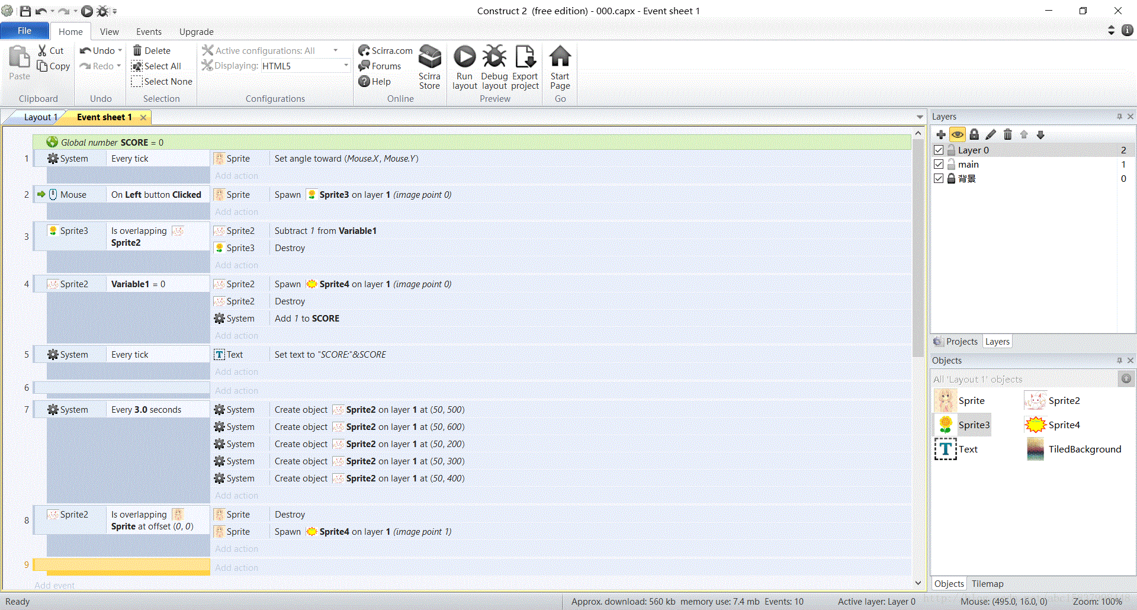Select the Sprite2 object in Objects panel
This screenshot has width=1137, height=610.
(x=1052, y=400)
